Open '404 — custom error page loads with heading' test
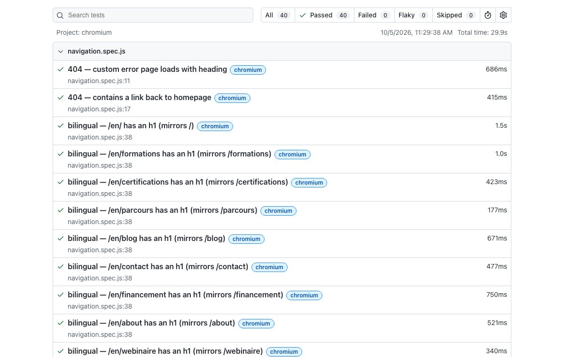Viewport: 564px width, 357px height. (x=147, y=69)
